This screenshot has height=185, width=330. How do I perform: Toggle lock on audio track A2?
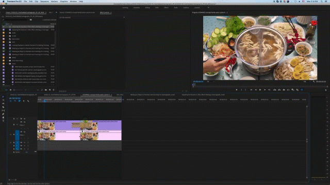(14, 145)
